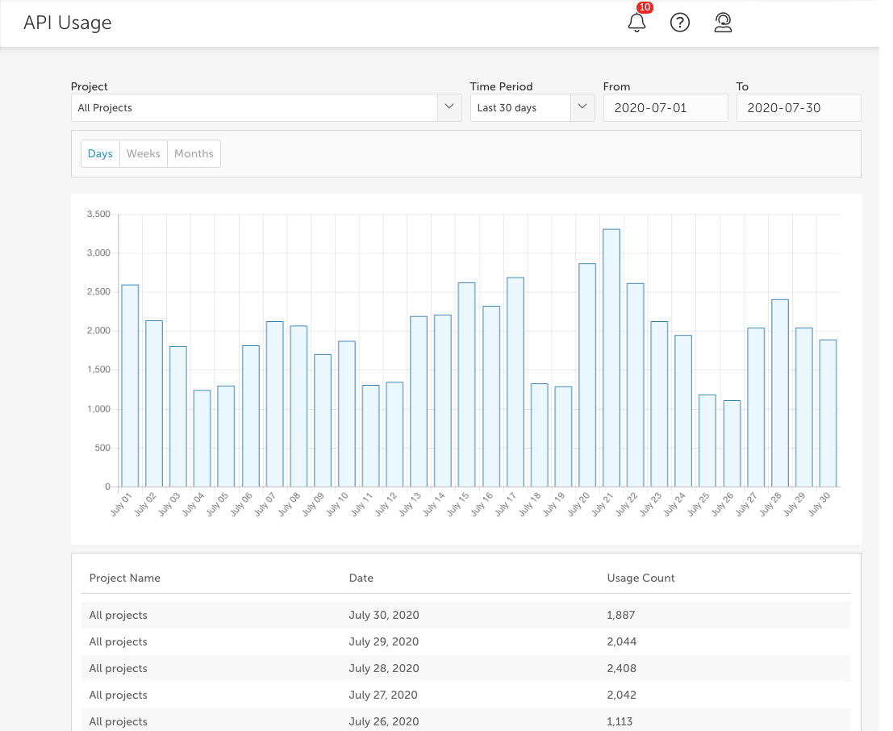Click the July 12 bar in chart
The height and width of the screenshot is (731, 893).
coord(394,434)
